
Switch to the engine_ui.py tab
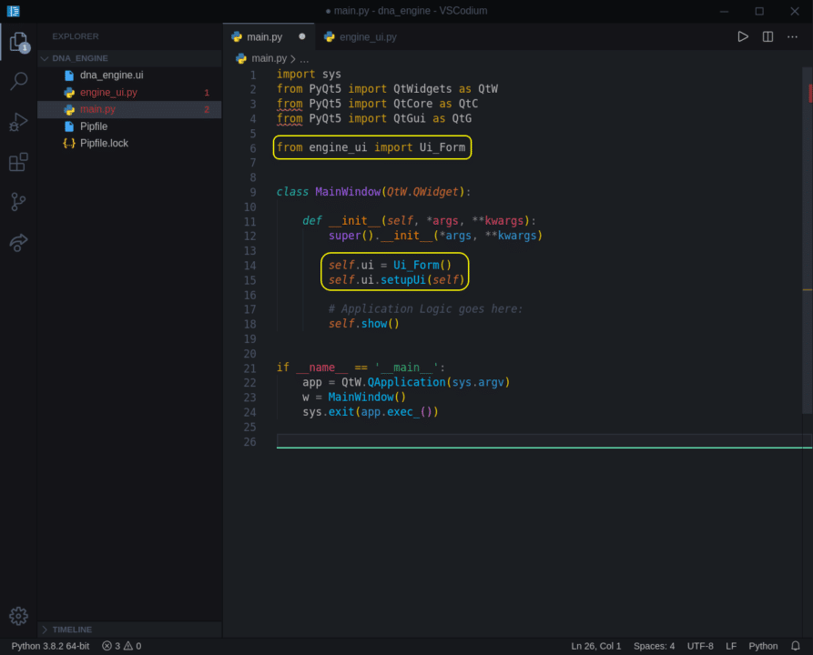(x=361, y=36)
